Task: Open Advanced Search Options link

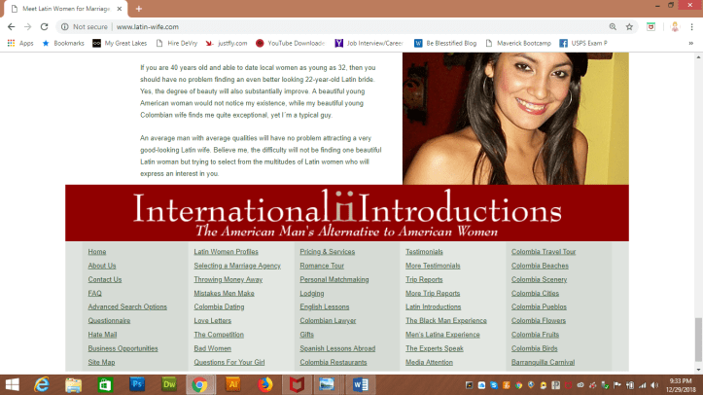Action: [127, 307]
